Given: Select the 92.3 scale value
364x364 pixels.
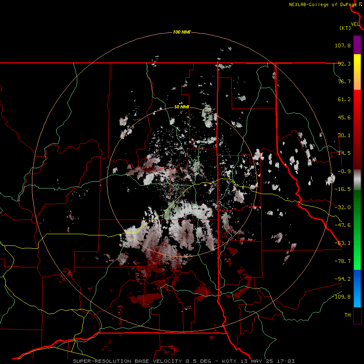Looking at the screenshot, I should point(344,63).
